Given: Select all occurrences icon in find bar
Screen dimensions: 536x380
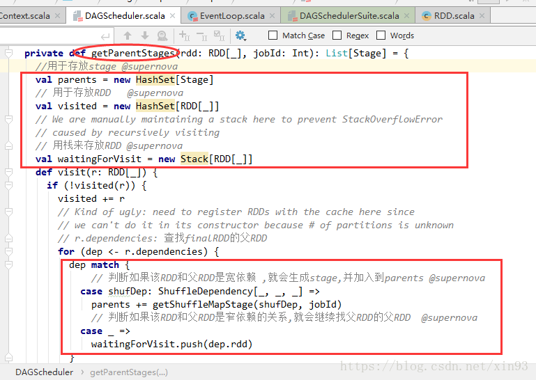Looking at the screenshot, I should click(219, 35).
